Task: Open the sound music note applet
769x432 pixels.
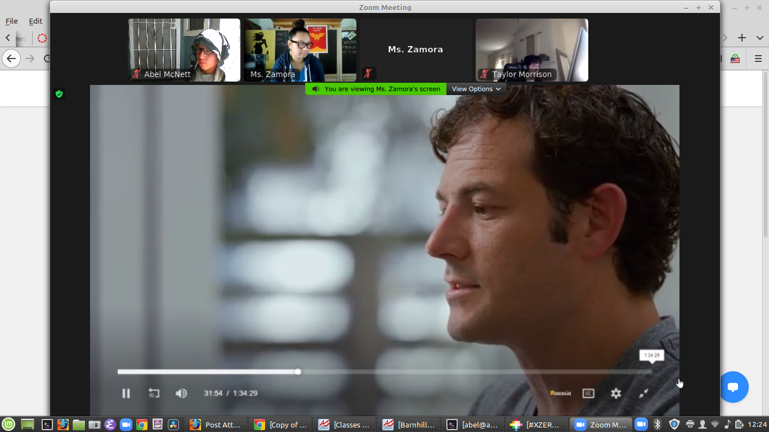Action: tap(727, 425)
